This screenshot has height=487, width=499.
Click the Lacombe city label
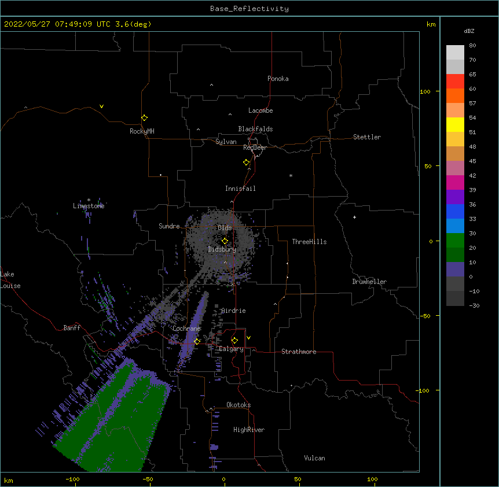pos(260,110)
